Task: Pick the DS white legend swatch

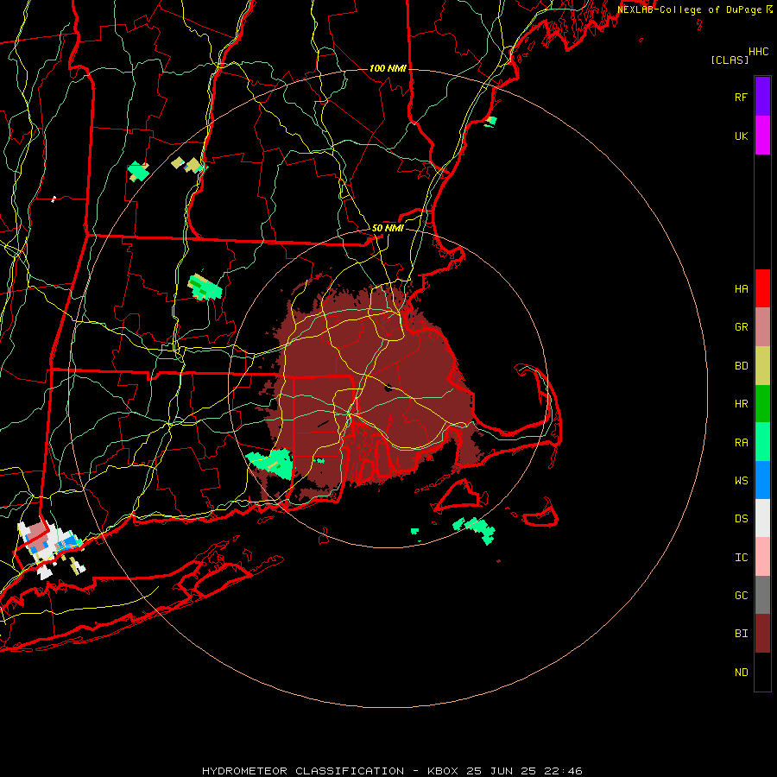Action: (x=762, y=518)
